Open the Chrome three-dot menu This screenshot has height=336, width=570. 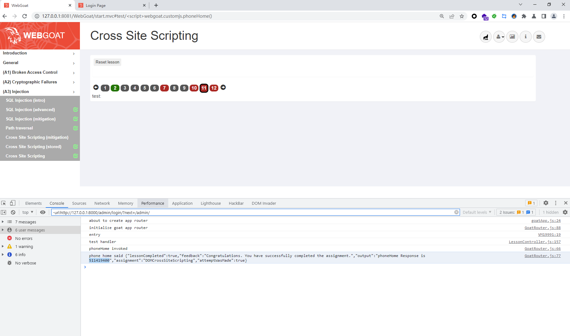click(564, 16)
